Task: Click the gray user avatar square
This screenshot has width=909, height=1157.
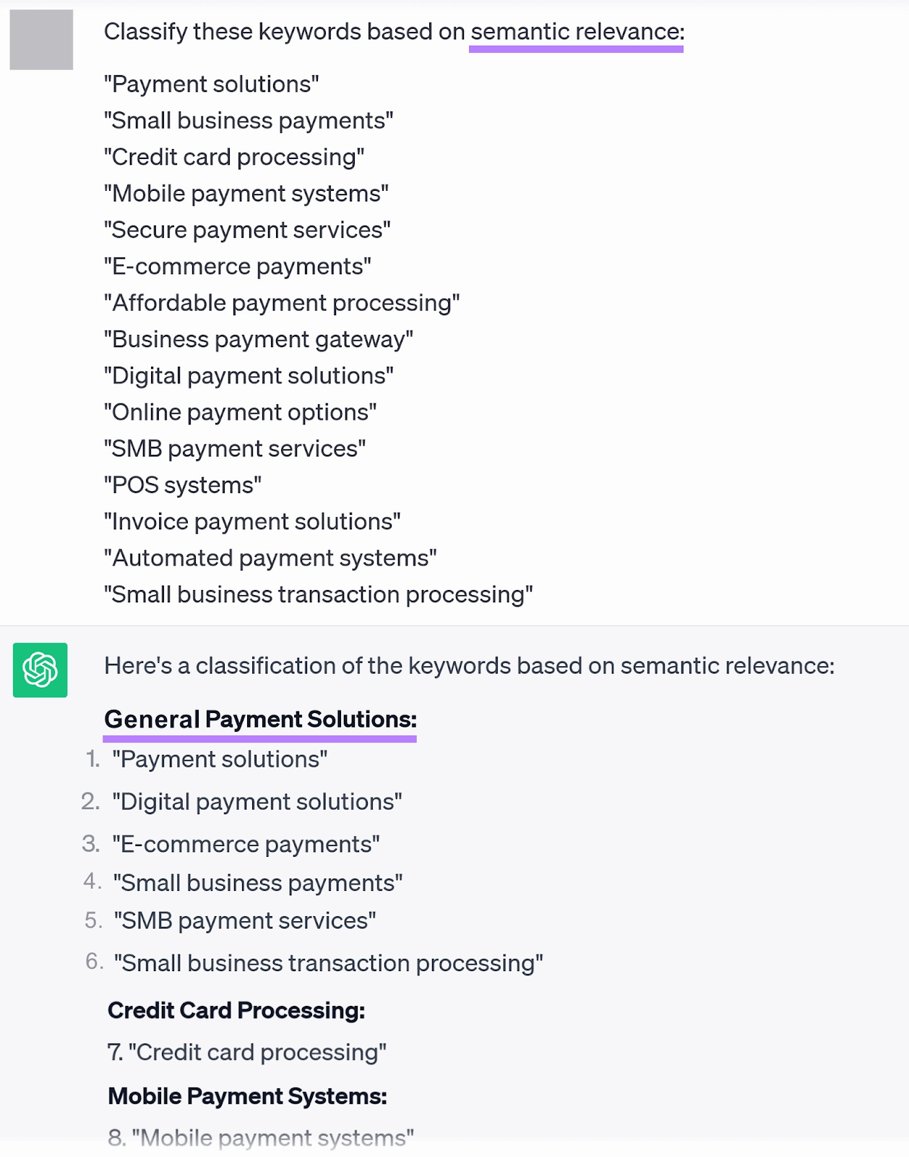Action: (41, 40)
